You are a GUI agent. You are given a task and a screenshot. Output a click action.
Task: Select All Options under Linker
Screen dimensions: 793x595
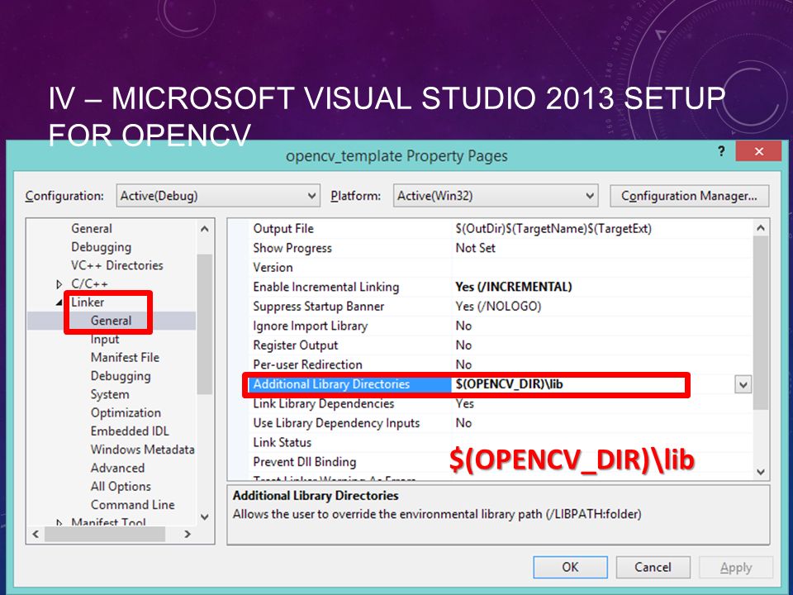(121, 486)
